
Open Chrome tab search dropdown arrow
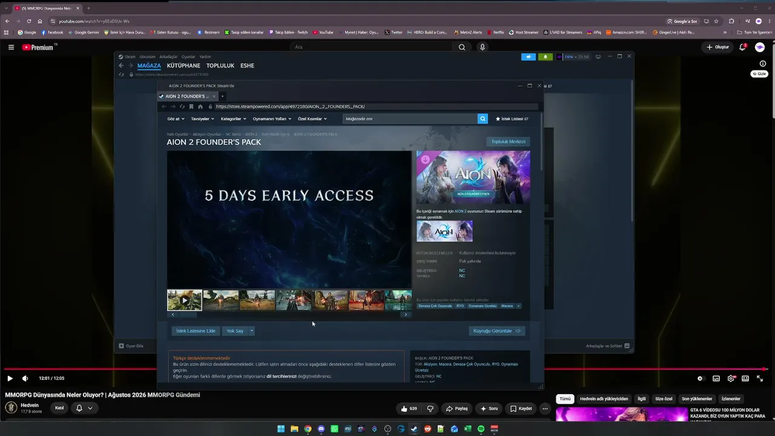[x=6, y=8]
